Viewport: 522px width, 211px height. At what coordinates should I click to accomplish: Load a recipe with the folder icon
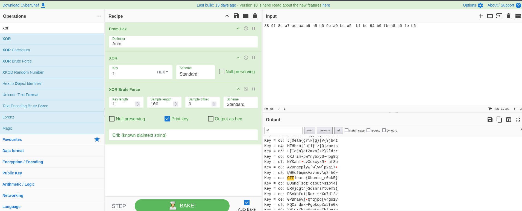point(246,16)
